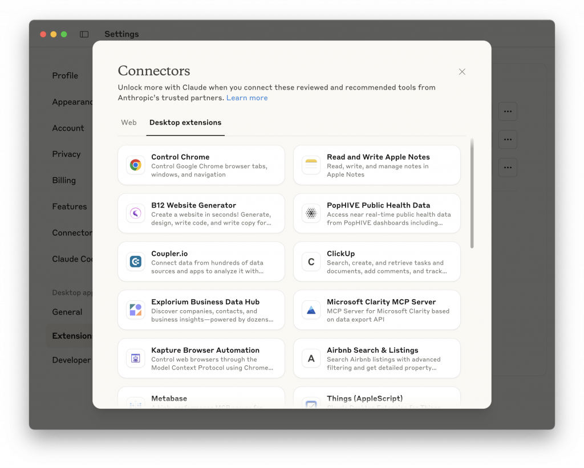
Task: Click the ClickUp letter C icon
Action: point(311,262)
